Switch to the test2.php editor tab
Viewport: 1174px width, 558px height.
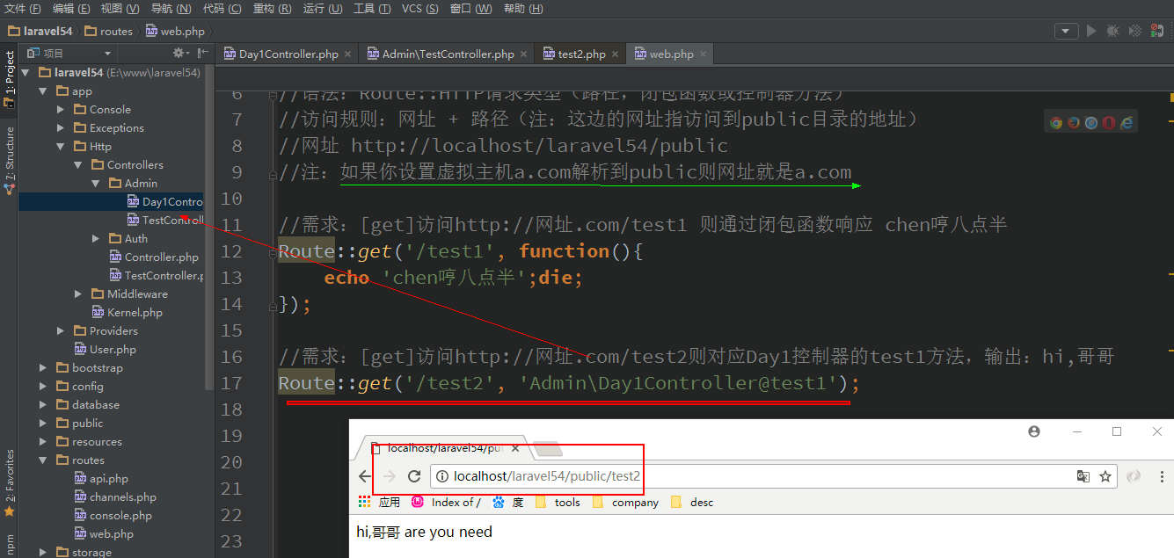pyautogui.click(x=581, y=54)
